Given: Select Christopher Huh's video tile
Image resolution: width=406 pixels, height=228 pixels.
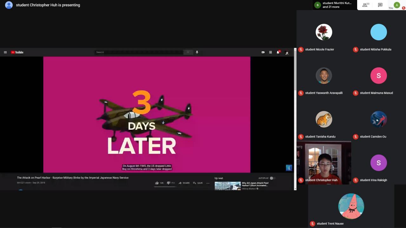Looking at the screenshot, I should click(x=324, y=163).
